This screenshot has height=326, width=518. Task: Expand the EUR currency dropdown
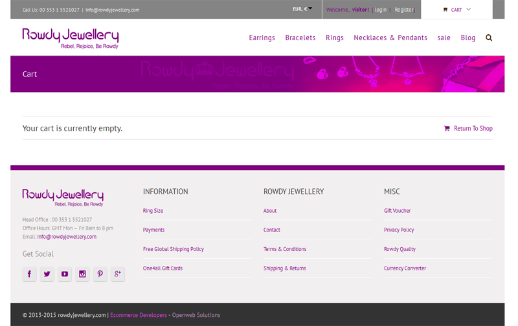coord(302,9)
